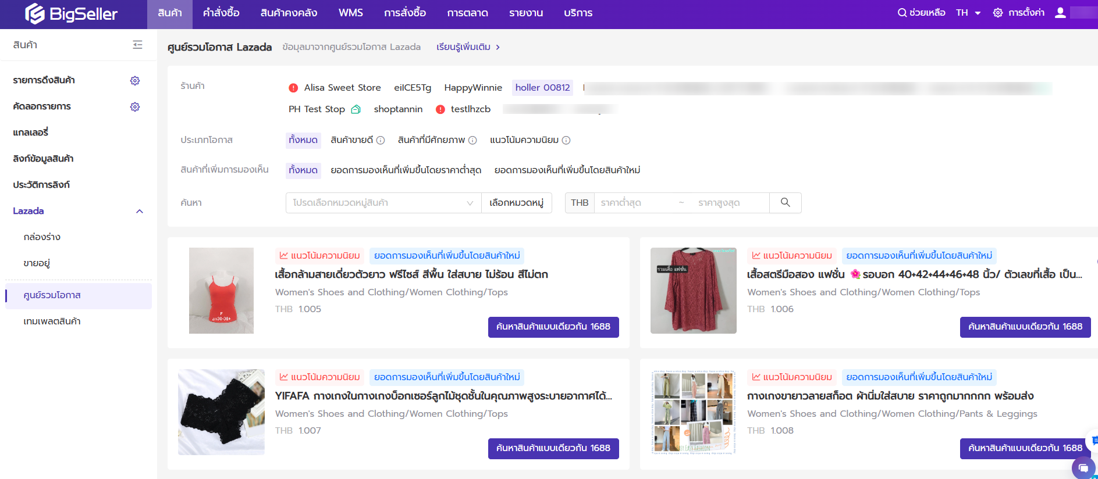Open the WMS top menu
Viewport: 1098px width, 479px height.
pyautogui.click(x=350, y=13)
